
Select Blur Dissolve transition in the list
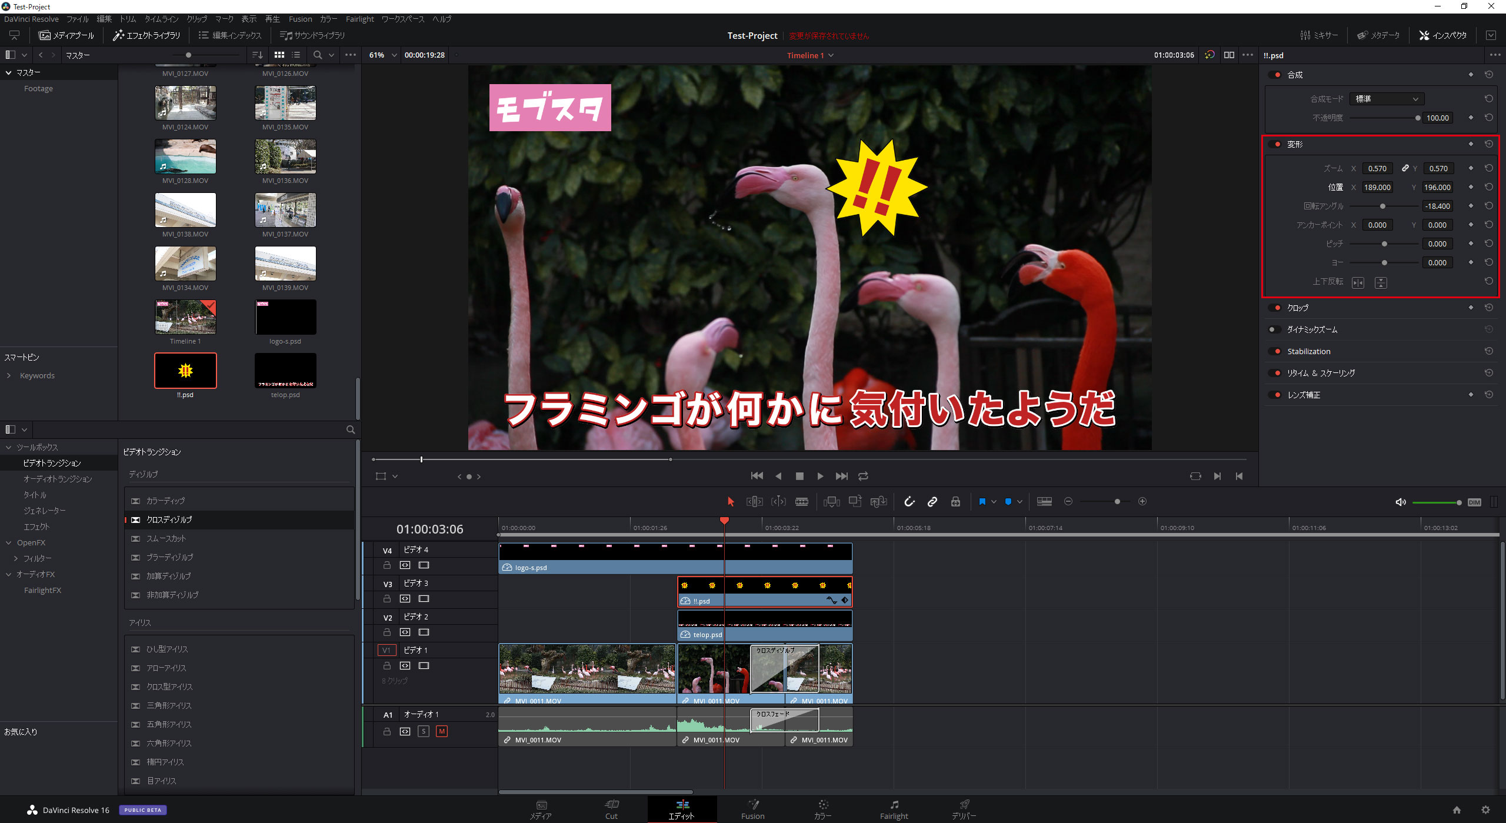coord(169,557)
